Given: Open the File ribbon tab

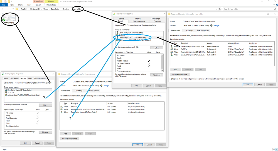Looking at the screenshot, I should (4, 5).
